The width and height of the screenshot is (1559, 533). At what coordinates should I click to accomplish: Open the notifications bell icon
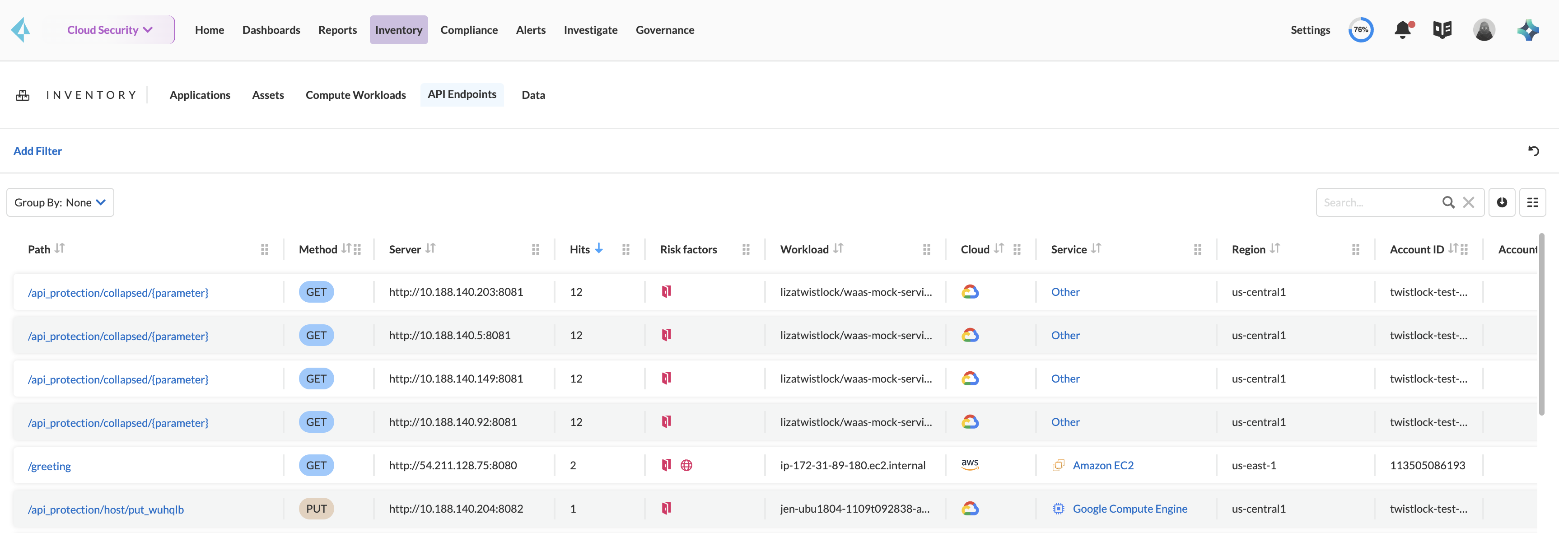click(1403, 30)
